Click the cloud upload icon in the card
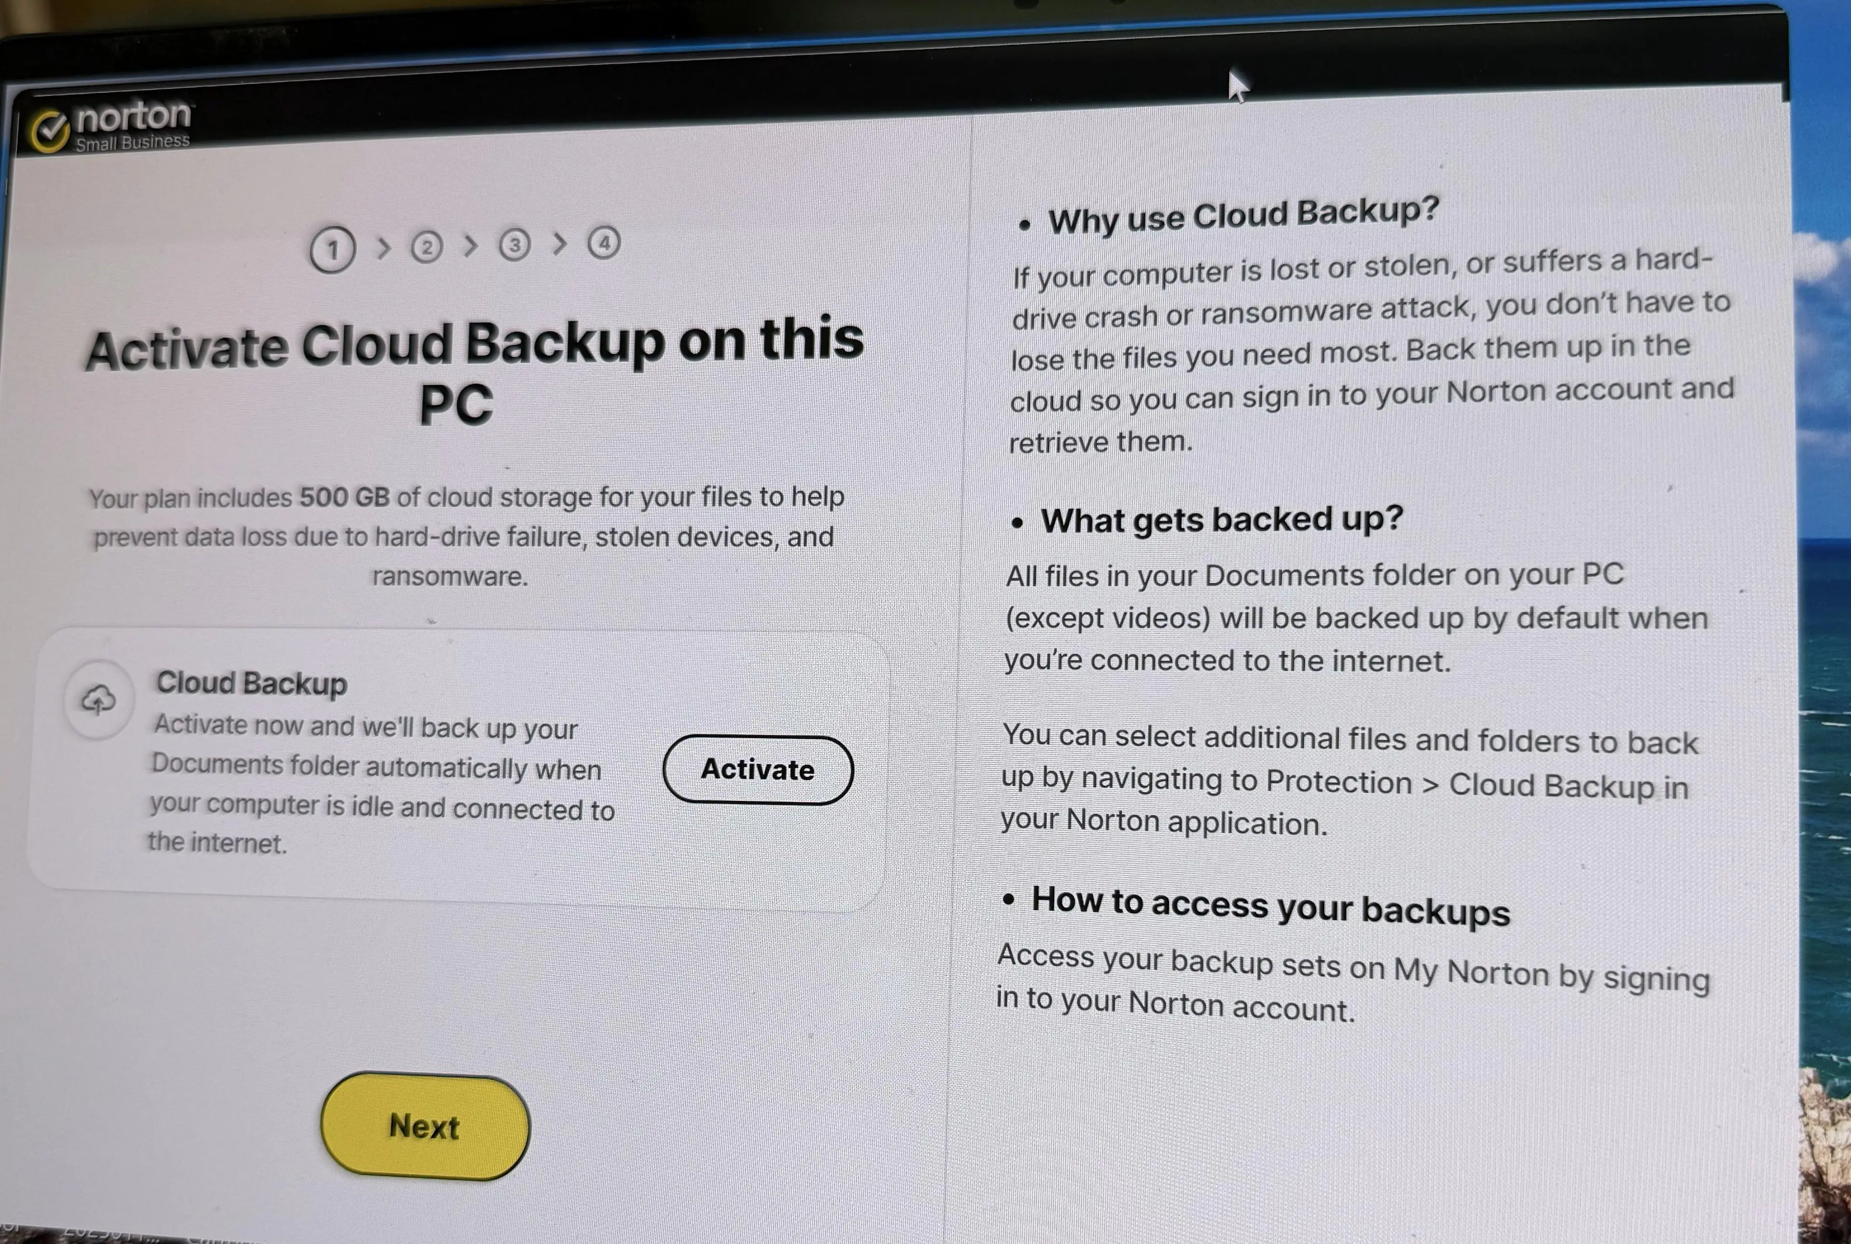The image size is (1851, 1244). click(x=99, y=700)
